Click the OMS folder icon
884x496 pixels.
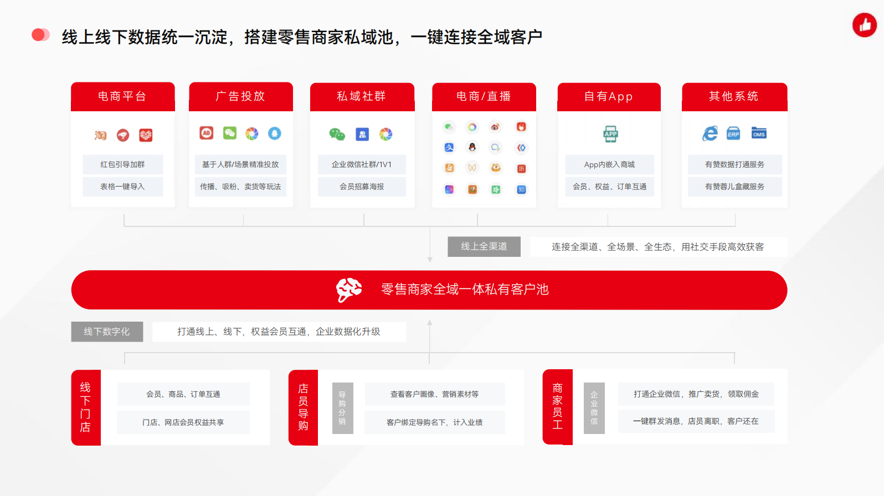tap(759, 133)
